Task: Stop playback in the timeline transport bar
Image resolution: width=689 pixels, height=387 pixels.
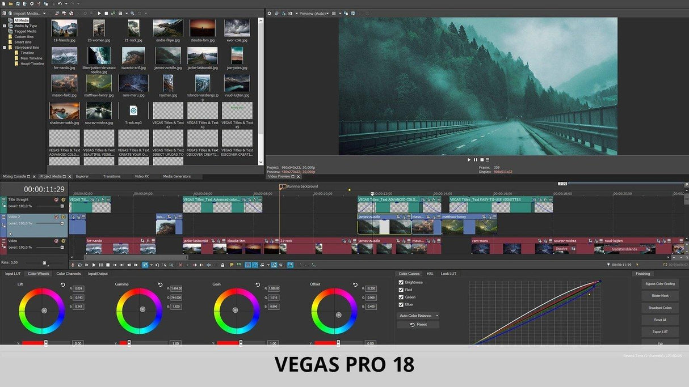Action: (x=107, y=265)
